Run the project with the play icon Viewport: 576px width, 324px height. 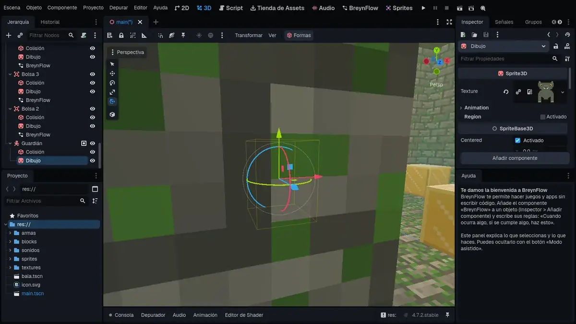[x=423, y=8]
